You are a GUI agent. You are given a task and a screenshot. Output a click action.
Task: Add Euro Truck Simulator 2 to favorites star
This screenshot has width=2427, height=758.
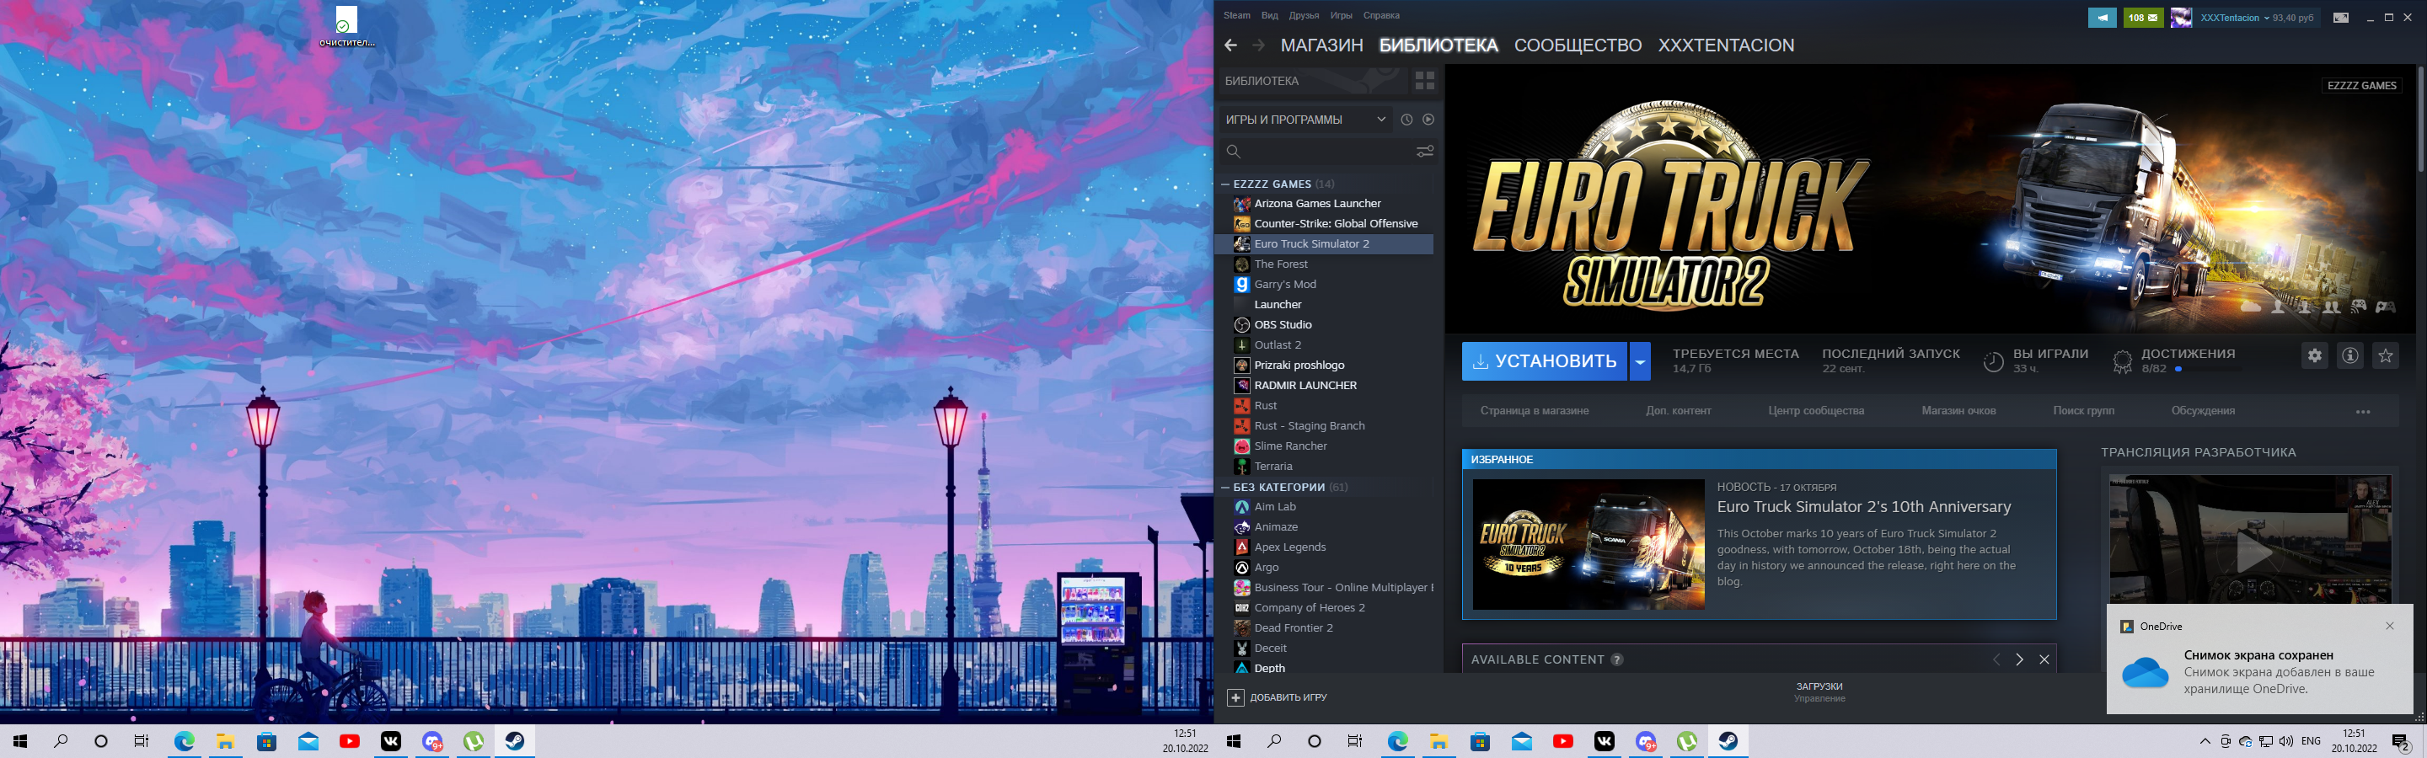(2386, 355)
